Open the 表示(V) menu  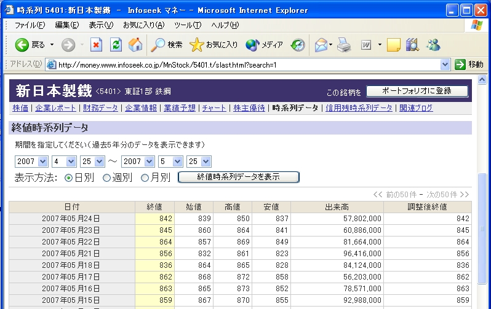(101, 25)
